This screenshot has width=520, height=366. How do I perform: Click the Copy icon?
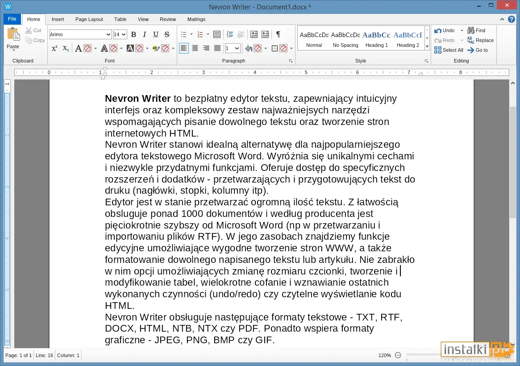point(29,40)
